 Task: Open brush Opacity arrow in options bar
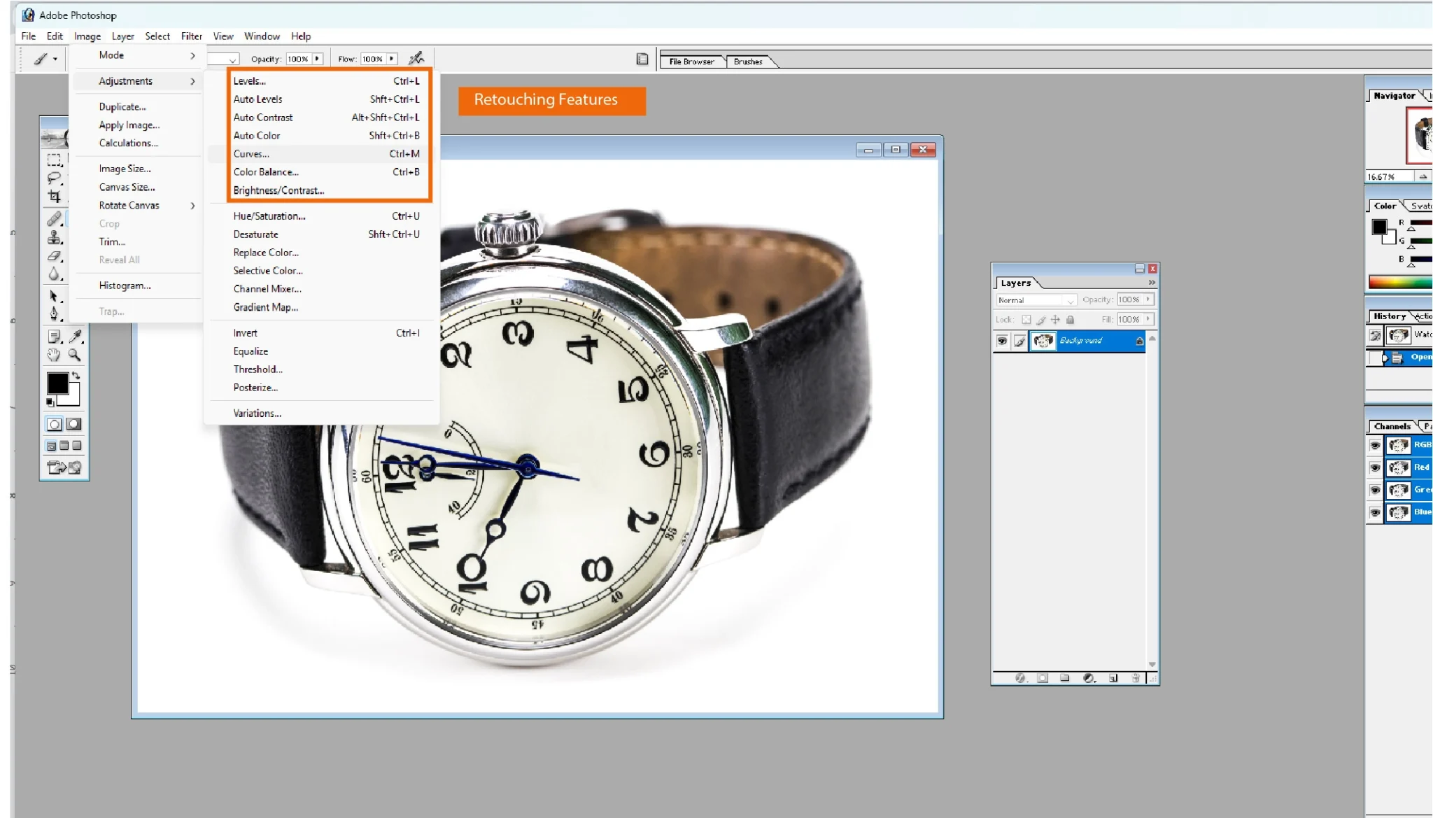317,59
